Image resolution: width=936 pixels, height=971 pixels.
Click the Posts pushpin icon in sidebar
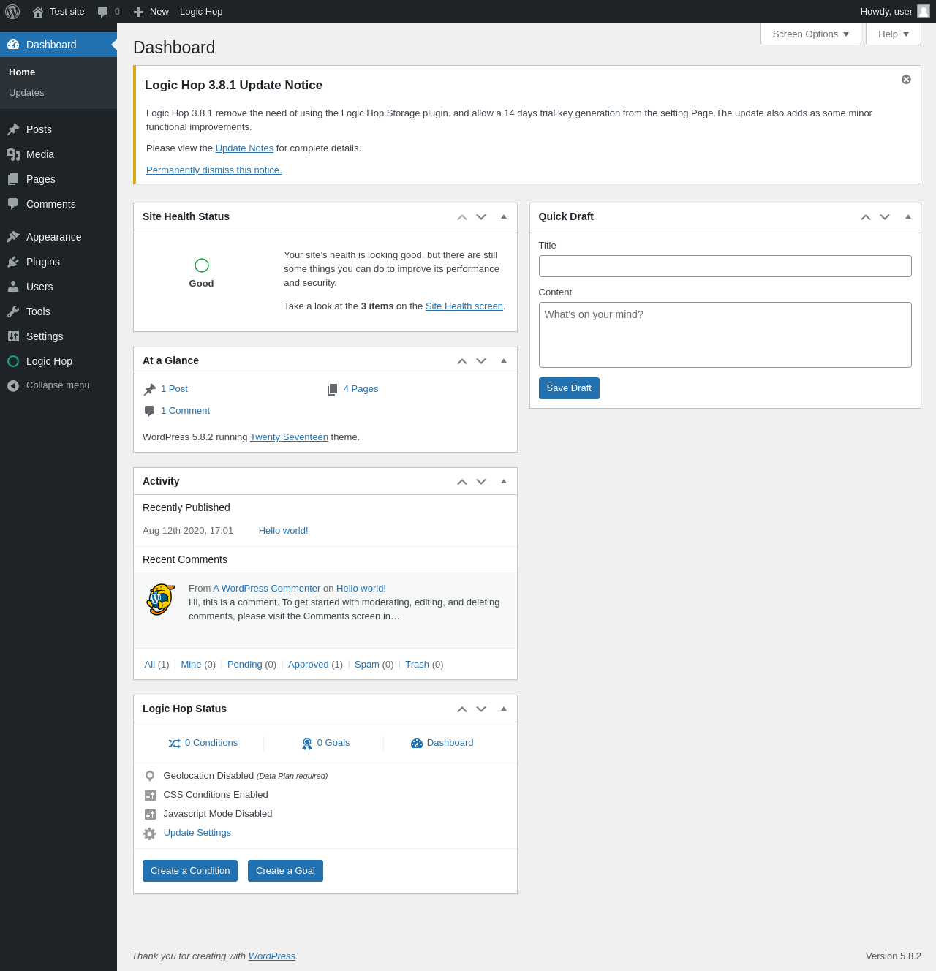[x=13, y=129]
